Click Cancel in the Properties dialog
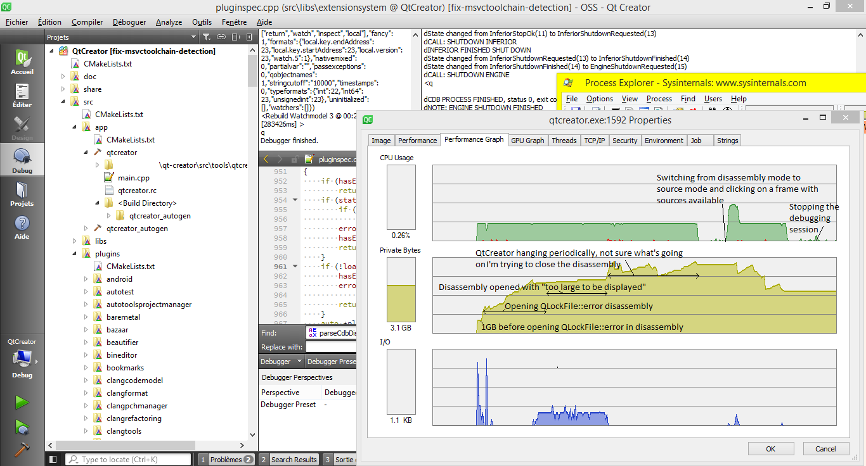This screenshot has width=866, height=466. point(825,449)
